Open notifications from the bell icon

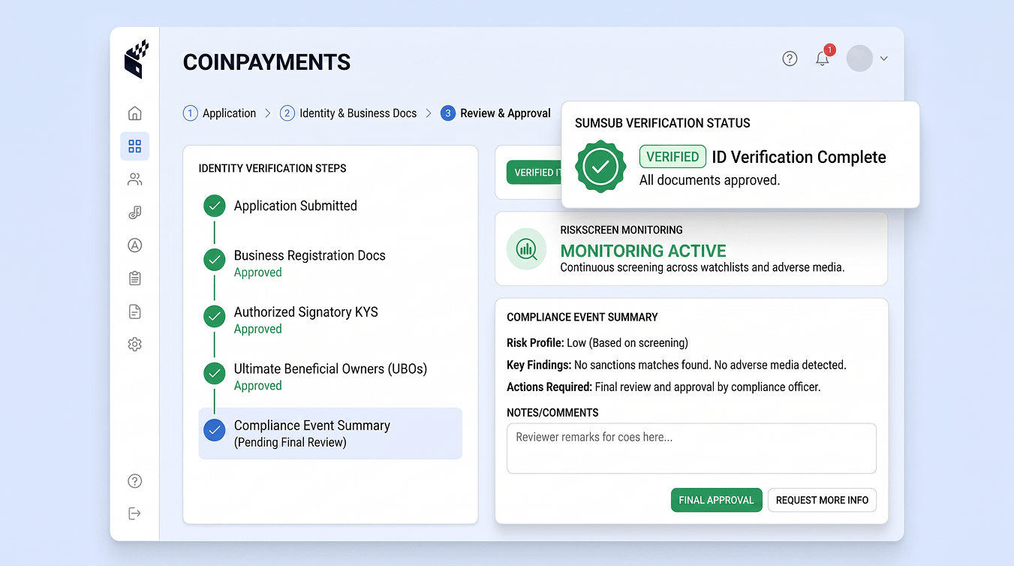coord(823,58)
